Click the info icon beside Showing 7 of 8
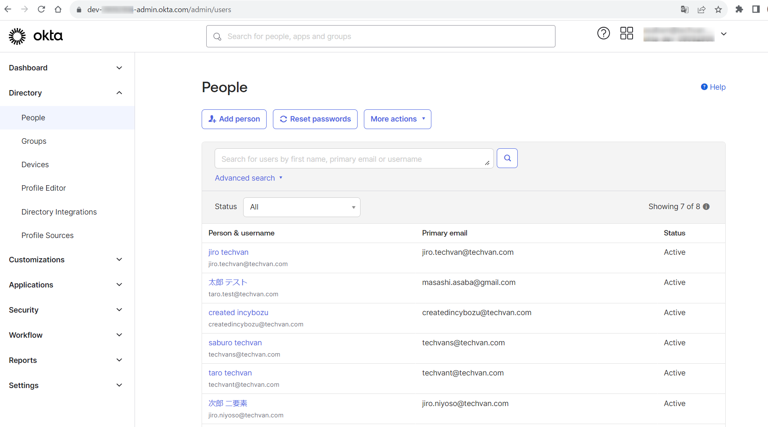The height and width of the screenshot is (427, 768). 706,207
